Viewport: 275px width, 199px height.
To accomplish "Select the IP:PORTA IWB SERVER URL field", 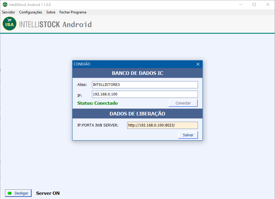I will pyautogui.click(x=162, y=125).
